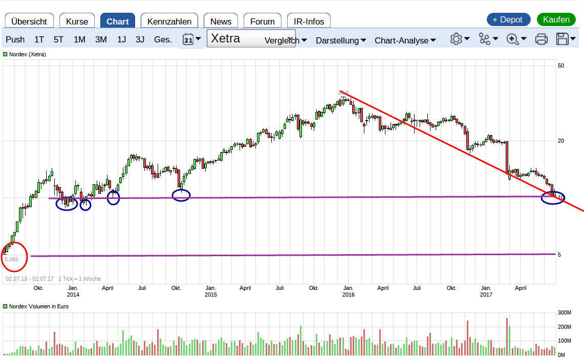Image resolution: width=584 pixels, height=360 pixels.
Task: Select the Ges. full history range
Action: click(x=163, y=40)
